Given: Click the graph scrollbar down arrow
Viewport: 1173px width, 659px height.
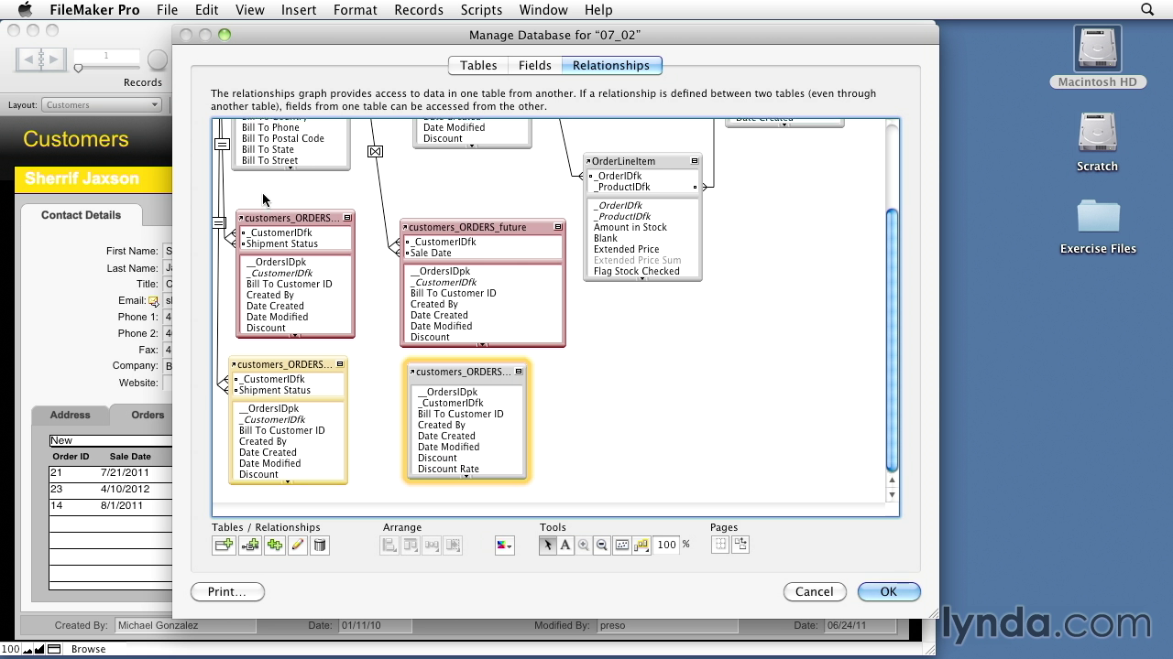Looking at the screenshot, I should [892, 494].
